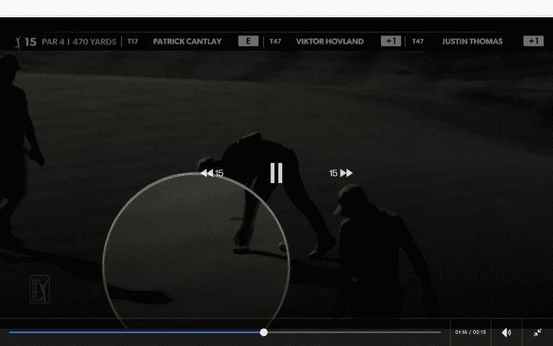Click Justin Thomas's +1 score box
Screen dimensions: 553x346
pos(534,41)
